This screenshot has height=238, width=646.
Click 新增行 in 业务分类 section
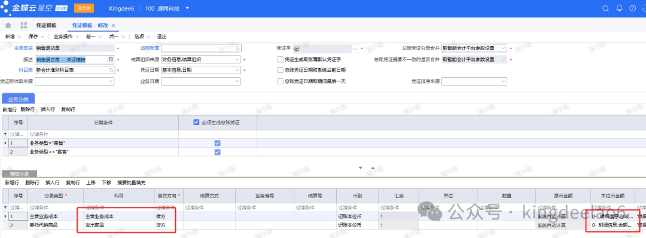click(x=10, y=109)
